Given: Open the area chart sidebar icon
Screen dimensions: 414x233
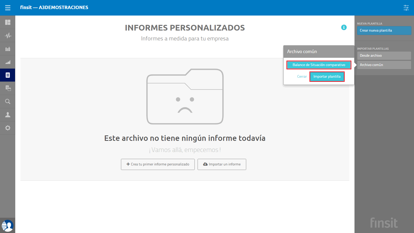Looking at the screenshot, I should click(x=8, y=62).
